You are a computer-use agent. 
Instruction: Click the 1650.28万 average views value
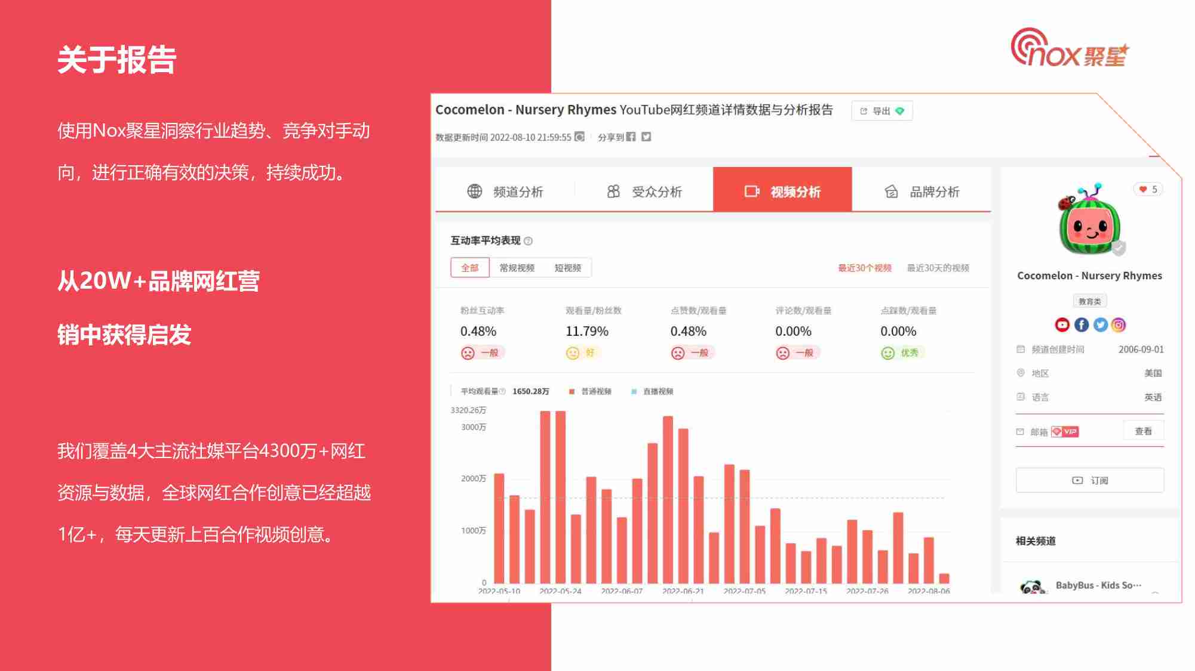pos(530,391)
